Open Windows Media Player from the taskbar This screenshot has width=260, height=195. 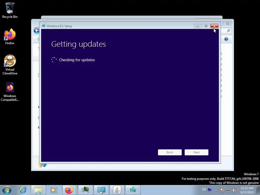click(54, 190)
